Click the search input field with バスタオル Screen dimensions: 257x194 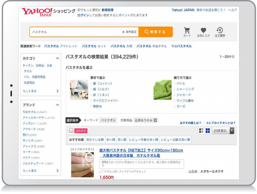coord(75,32)
